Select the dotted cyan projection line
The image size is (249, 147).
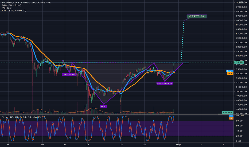point(183,42)
